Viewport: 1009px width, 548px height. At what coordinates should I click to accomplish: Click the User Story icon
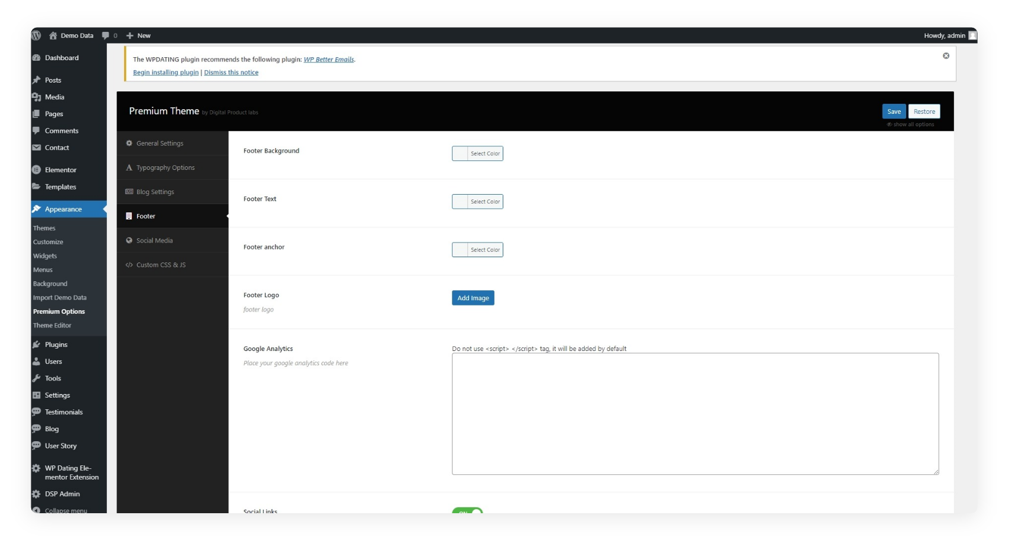tap(37, 445)
